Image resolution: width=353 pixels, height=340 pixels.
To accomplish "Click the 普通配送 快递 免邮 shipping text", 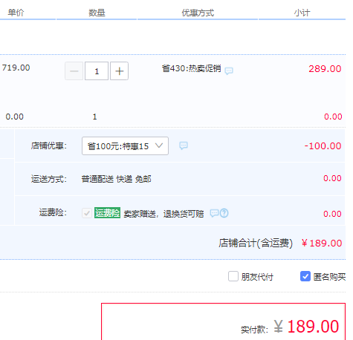I will pyautogui.click(x=116, y=179).
